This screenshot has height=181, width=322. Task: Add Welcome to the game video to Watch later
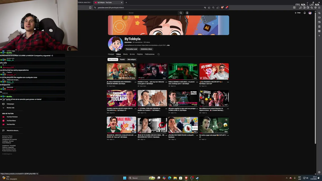tap(165, 65)
